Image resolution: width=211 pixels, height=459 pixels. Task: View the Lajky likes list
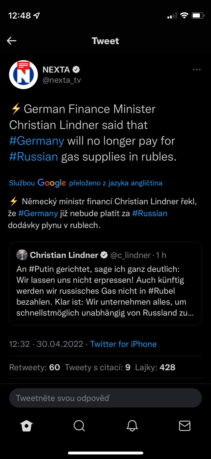(155, 367)
